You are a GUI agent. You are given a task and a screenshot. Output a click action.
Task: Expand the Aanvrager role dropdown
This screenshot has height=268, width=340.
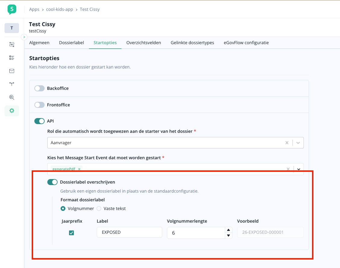[x=298, y=143]
